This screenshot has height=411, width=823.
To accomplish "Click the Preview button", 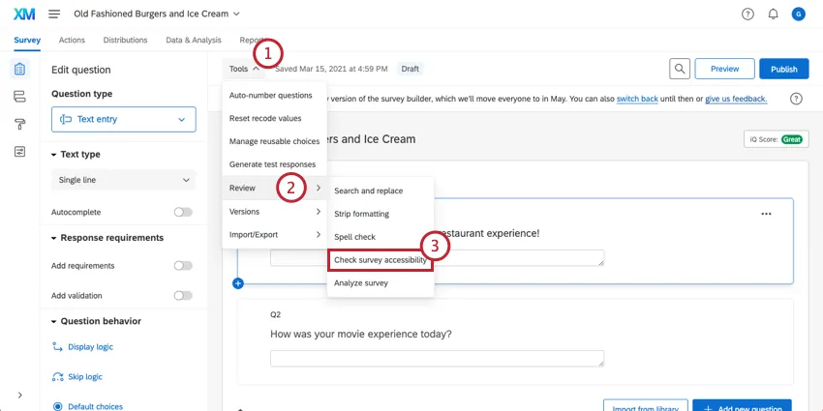I will (724, 69).
